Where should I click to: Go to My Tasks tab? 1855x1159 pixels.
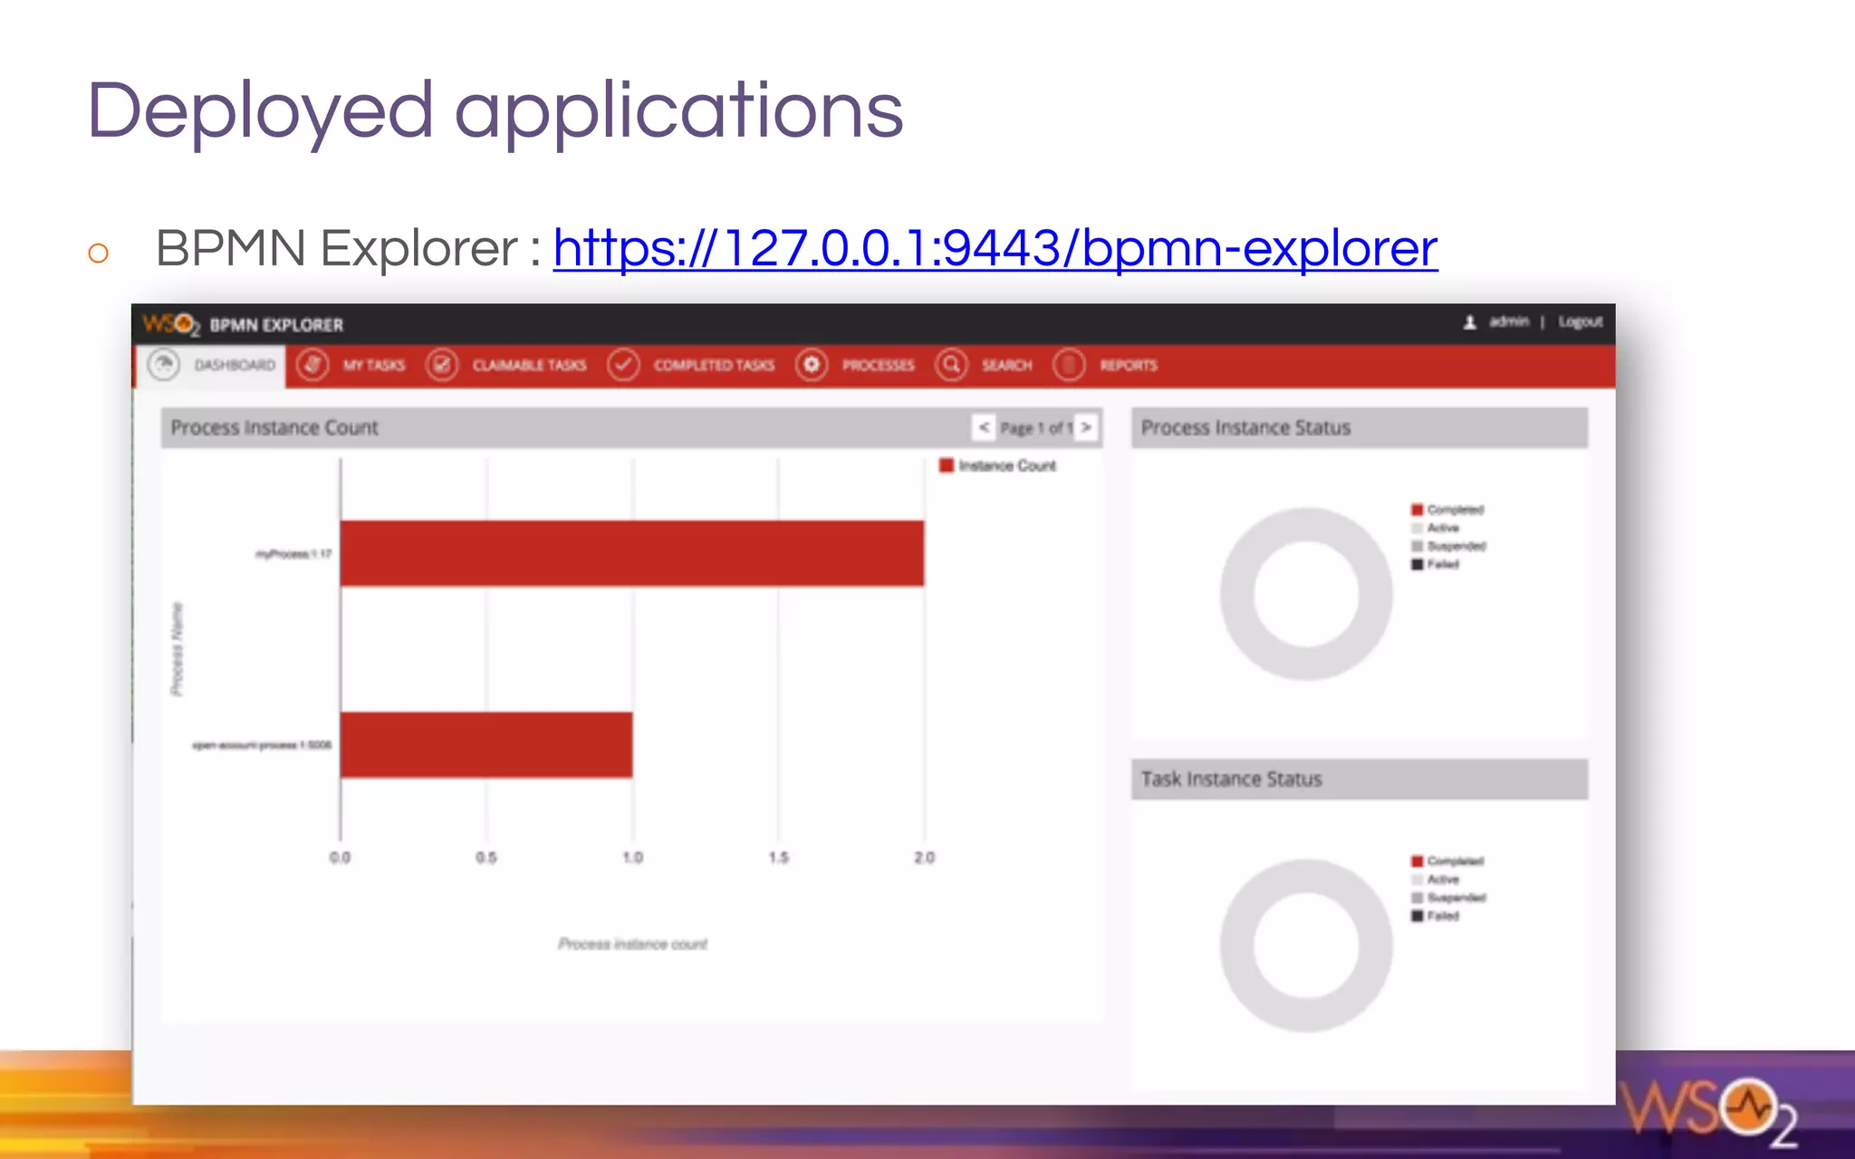coord(373,365)
